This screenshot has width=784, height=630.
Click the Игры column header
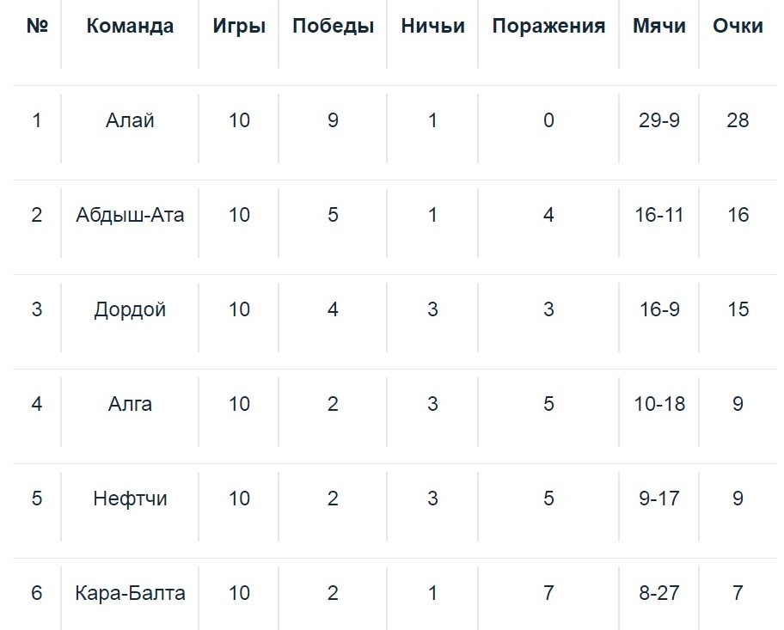(239, 27)
